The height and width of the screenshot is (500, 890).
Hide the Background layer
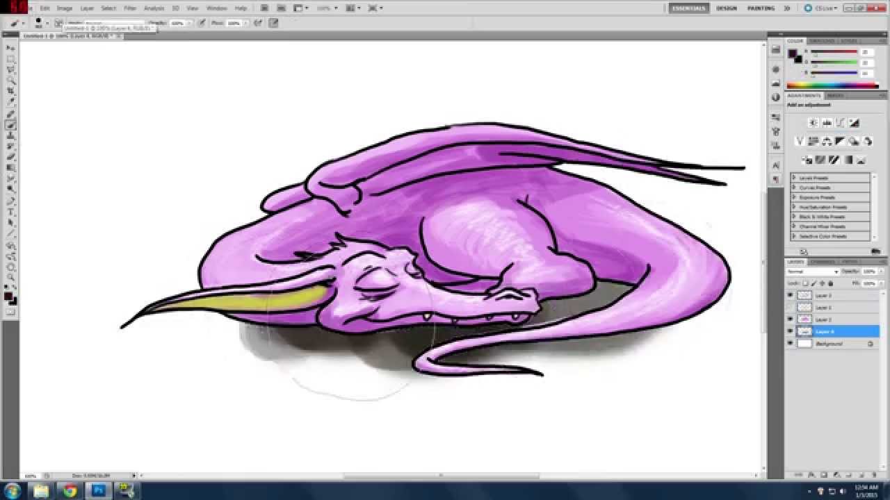click(790, 344)
